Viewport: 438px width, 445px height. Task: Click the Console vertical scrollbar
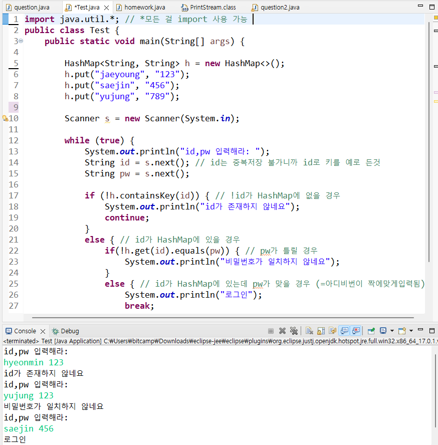pos(435,390)
